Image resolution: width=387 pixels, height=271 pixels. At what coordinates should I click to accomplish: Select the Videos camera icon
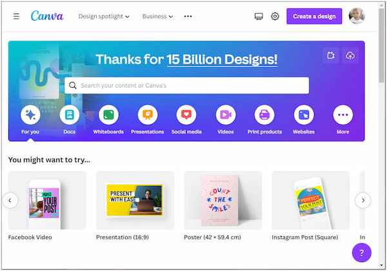click(x=226, y=115)
